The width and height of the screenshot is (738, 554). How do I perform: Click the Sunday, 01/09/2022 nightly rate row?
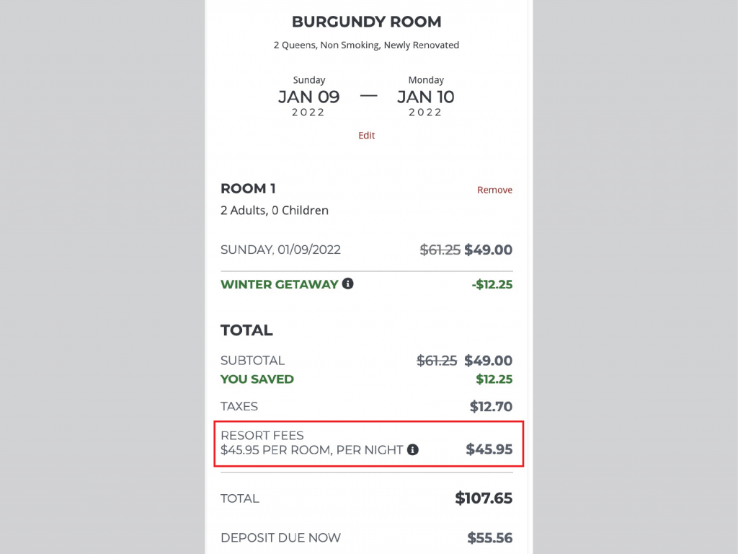[x=367, y=250]
